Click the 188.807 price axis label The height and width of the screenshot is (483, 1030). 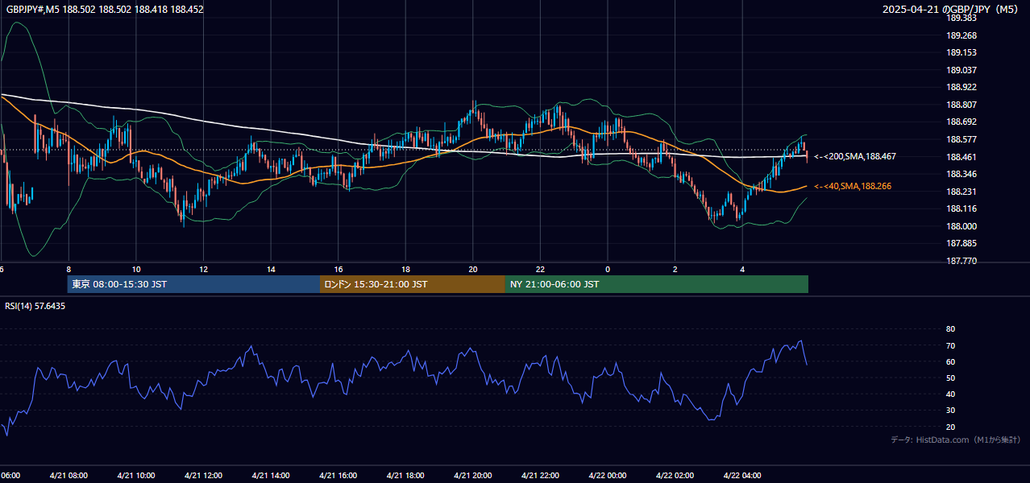[961, 105]
